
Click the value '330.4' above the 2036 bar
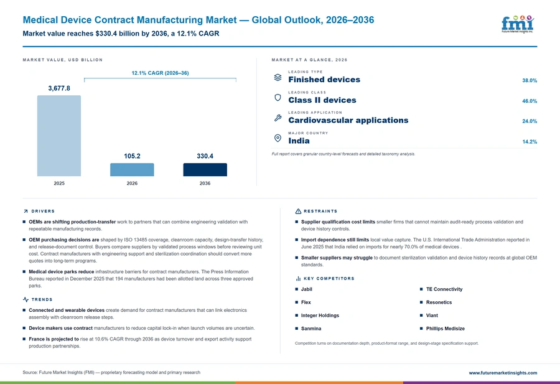click(x=205, y=156)
